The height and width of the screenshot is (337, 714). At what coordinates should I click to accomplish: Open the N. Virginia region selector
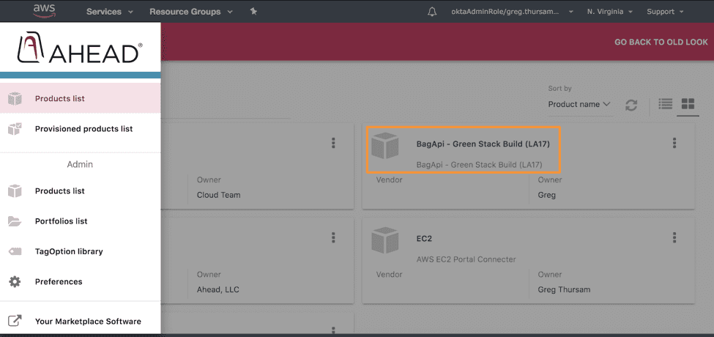coord(610,12)
